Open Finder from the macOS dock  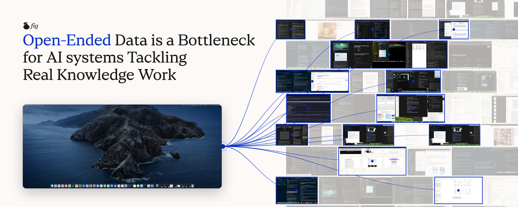pyautogui.click(x=52, y=186)
